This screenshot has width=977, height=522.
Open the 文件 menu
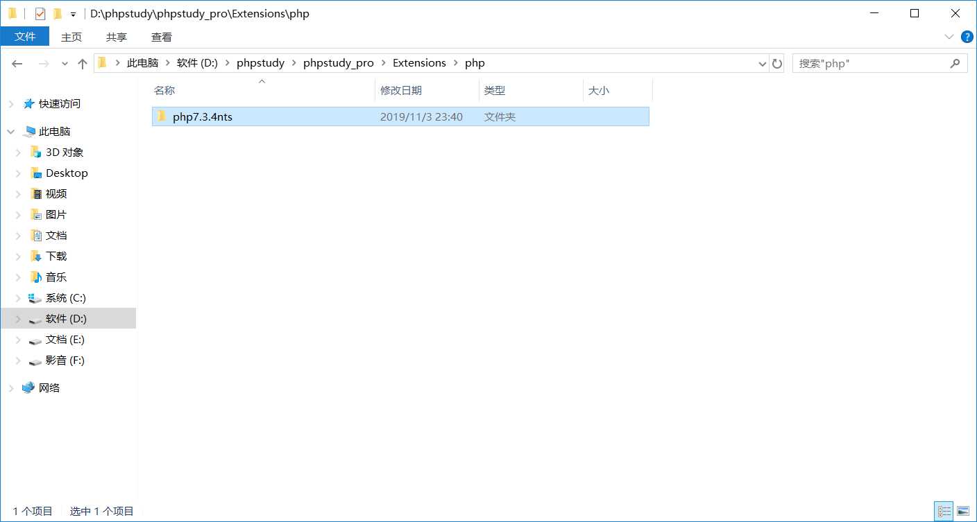tap(25, 37)
